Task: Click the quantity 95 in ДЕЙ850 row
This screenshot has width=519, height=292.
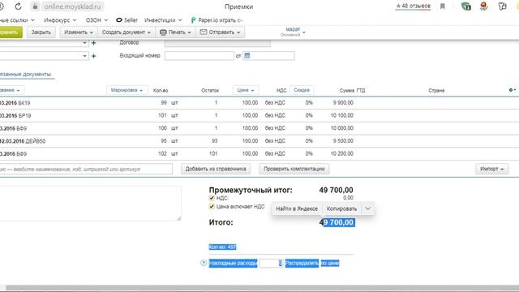Action: 164,140
